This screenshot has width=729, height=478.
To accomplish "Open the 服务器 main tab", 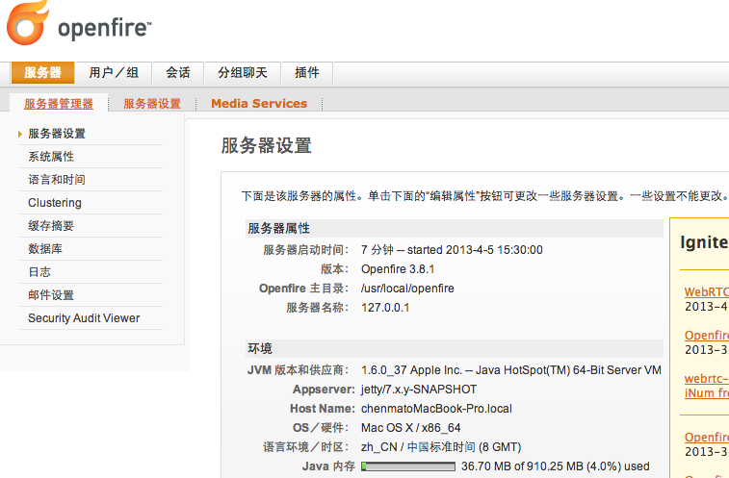I will 42,72.
